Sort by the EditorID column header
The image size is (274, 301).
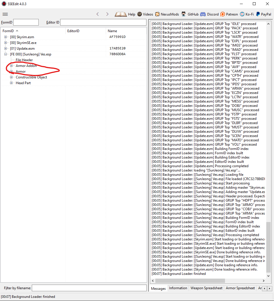tap(85, 31)
